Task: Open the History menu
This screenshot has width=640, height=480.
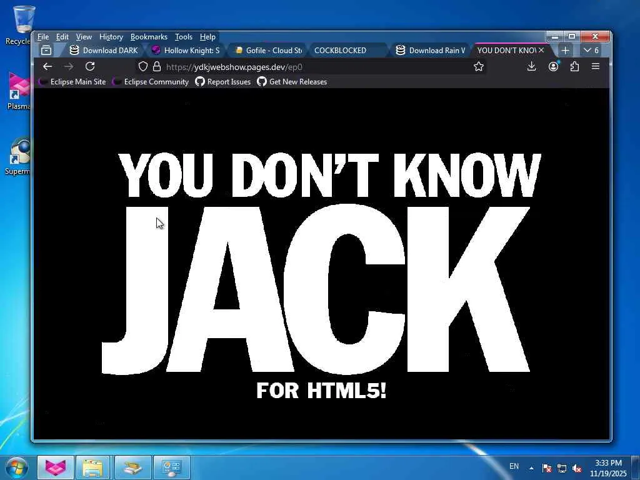Action: 111,37
